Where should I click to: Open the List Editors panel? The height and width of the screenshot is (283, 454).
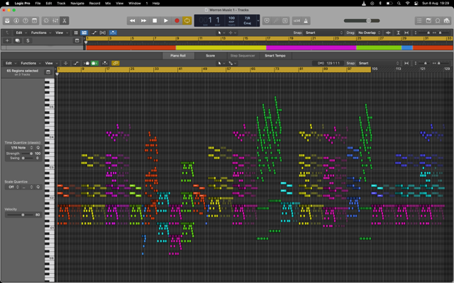coord(419,21)
